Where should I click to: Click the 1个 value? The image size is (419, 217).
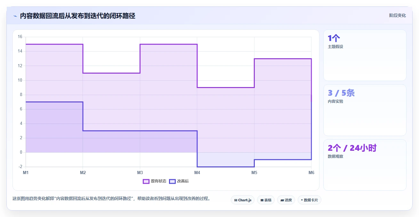pos(334,38)
